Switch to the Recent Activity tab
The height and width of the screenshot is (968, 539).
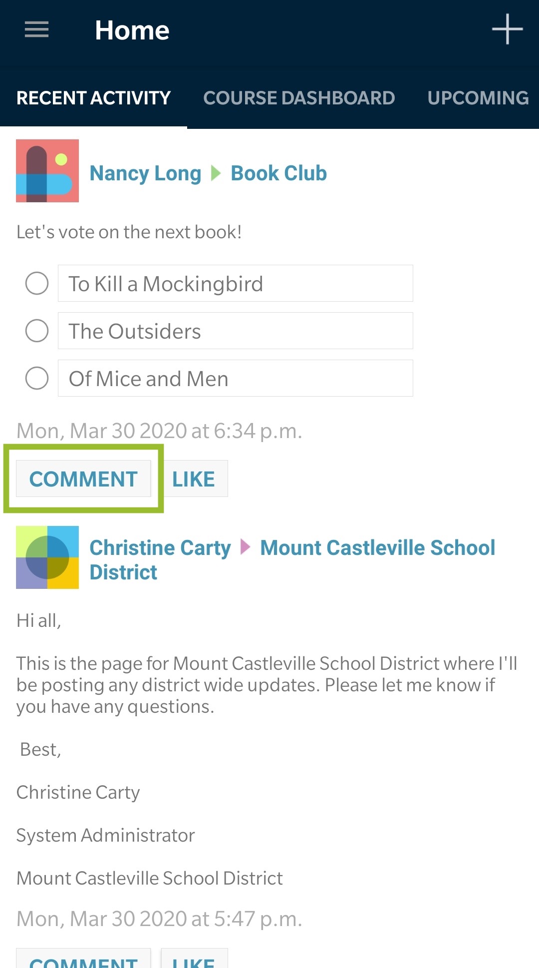(93, 98)
